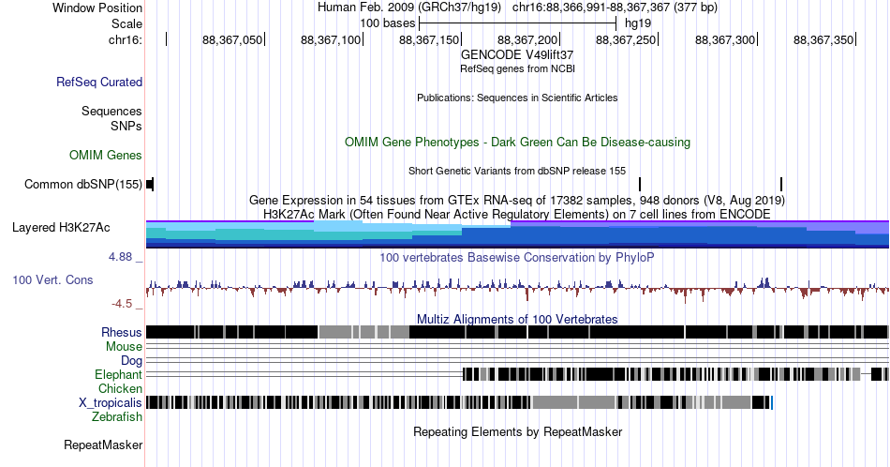Image resolution: width=890 pixels, height=467 pixels.
Task: Click the SNPs track label
Action: 126,126
